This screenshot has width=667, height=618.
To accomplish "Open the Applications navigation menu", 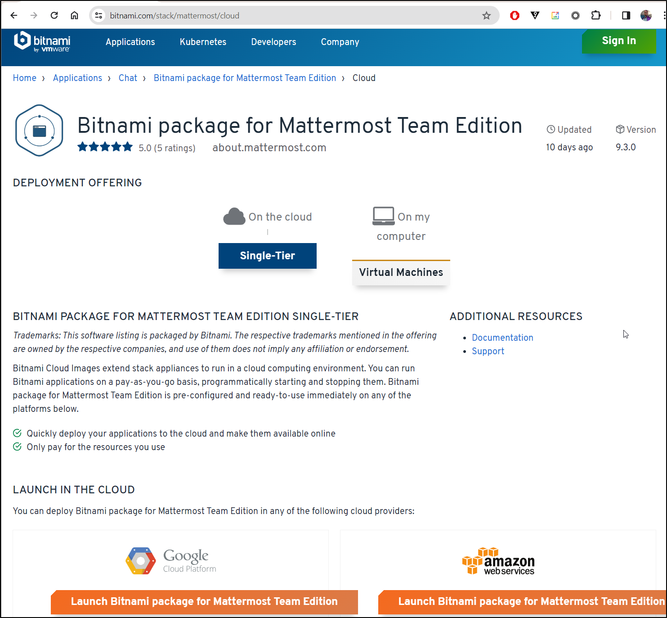I will click(130, 42).
